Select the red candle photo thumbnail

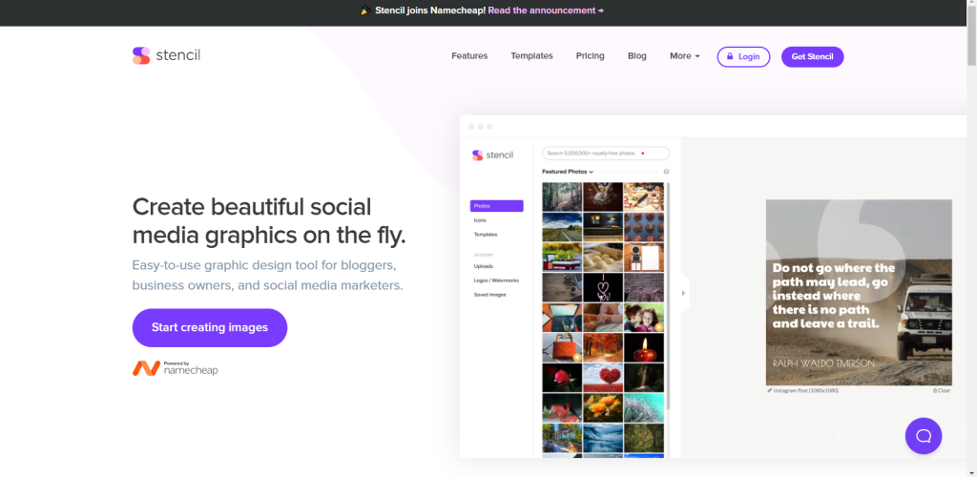(x=644, y=348)
